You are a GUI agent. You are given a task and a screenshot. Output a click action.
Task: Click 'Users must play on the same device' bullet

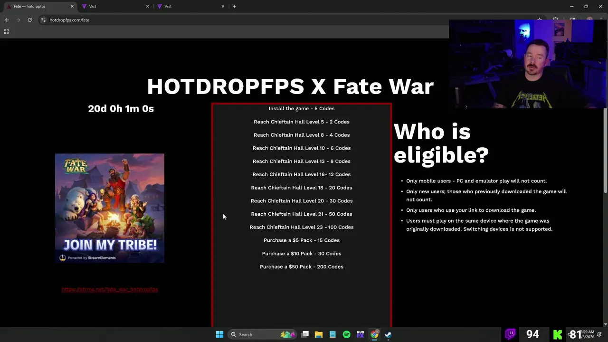(x=479, y=225)
